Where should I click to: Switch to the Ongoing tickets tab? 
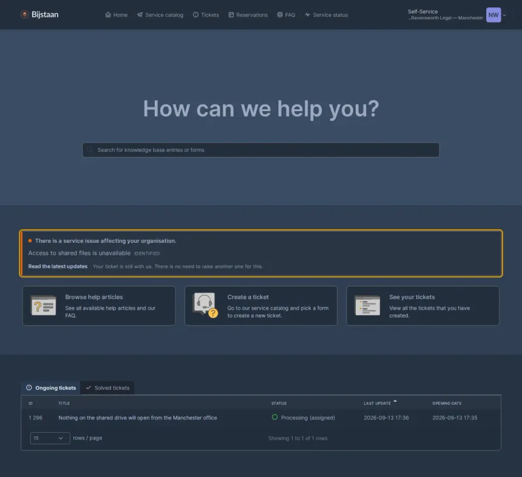50,388
